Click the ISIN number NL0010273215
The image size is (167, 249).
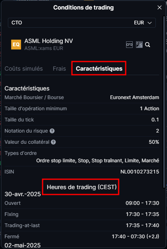pyautogui.click(x=140, y=172)
